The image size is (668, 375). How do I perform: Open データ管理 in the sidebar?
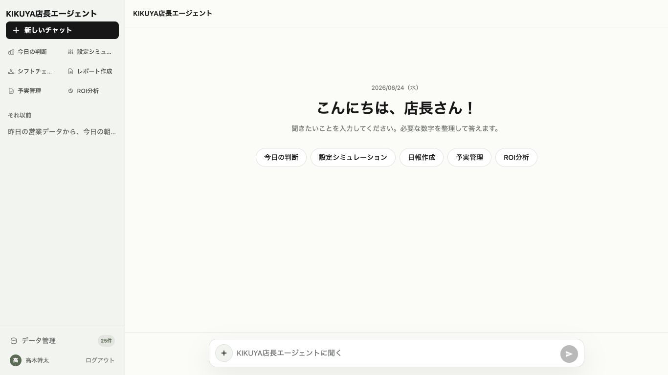pos(62,341)
